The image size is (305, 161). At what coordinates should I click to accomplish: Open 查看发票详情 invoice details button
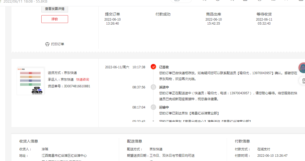55,9
